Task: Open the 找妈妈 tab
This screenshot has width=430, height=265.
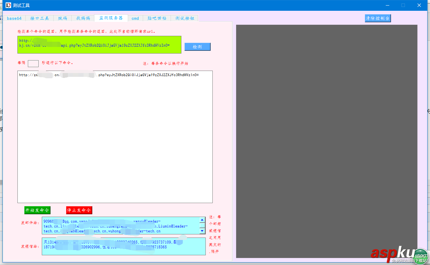Action: click(83, 18)
